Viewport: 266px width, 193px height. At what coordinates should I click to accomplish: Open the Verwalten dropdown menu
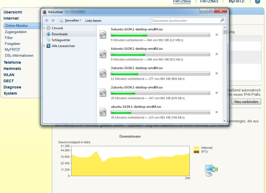coord(73,20)
